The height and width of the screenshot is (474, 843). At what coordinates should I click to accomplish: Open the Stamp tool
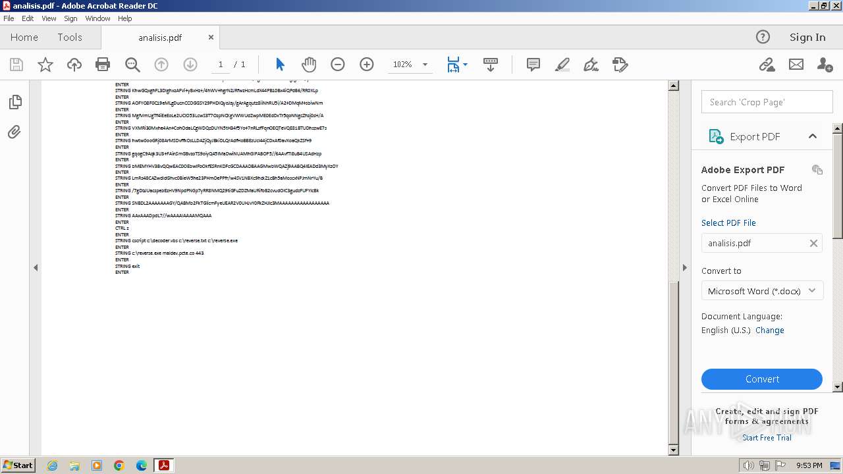620,65
